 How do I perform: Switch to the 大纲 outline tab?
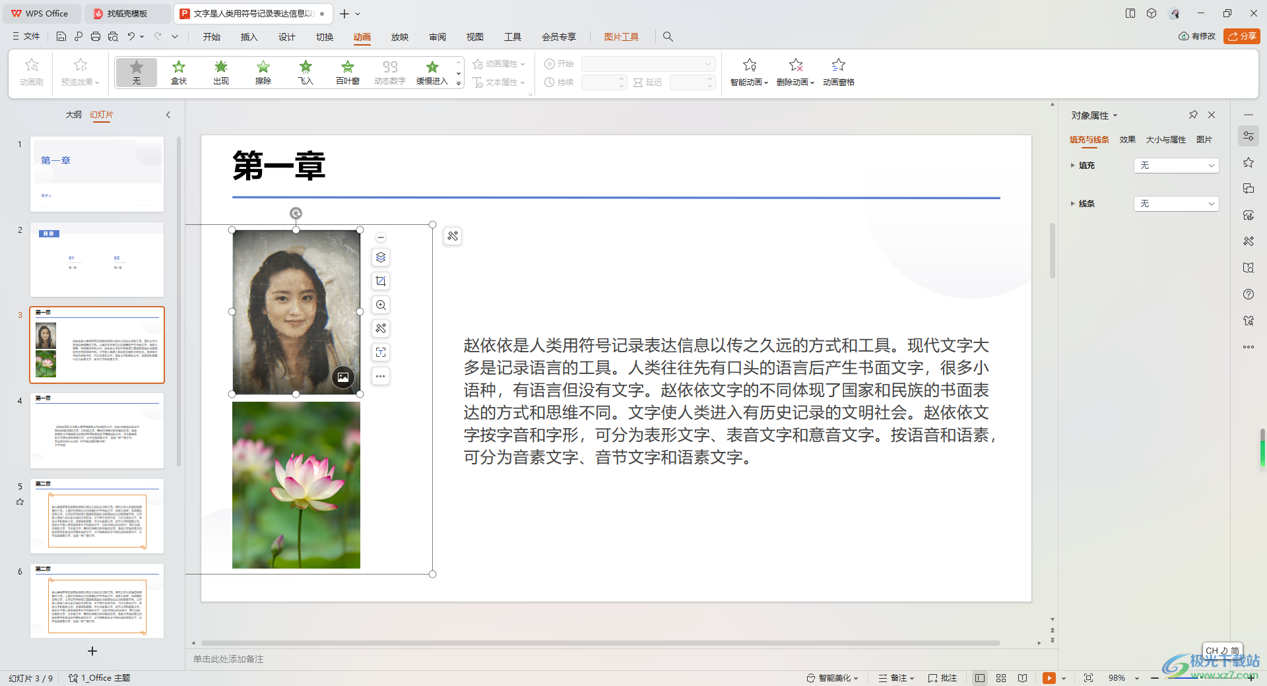coord(73,115)
